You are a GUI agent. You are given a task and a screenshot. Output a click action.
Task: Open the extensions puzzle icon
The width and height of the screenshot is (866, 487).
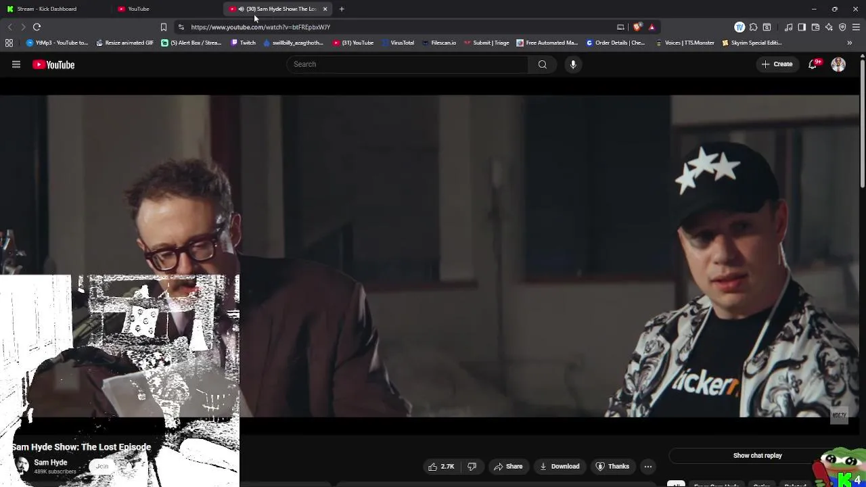753,27
